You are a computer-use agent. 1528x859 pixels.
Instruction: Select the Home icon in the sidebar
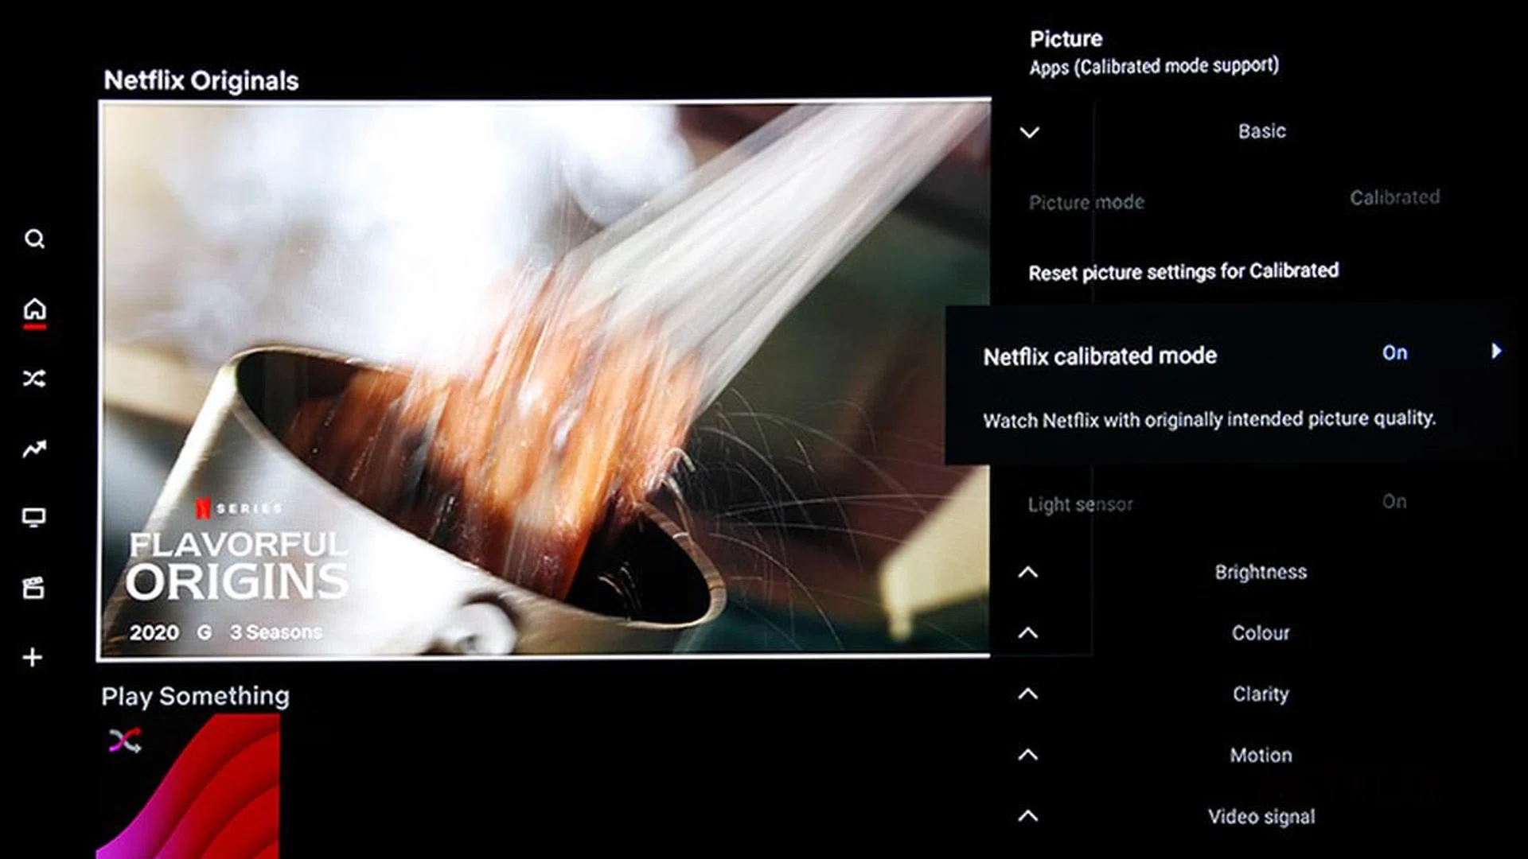[33, 306]
